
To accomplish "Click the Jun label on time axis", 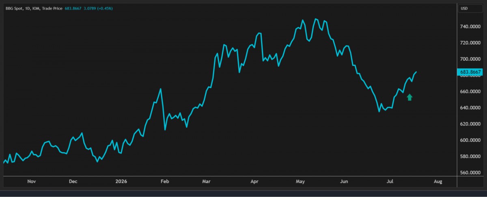I will pyautogui.click(x=344, y=182).
